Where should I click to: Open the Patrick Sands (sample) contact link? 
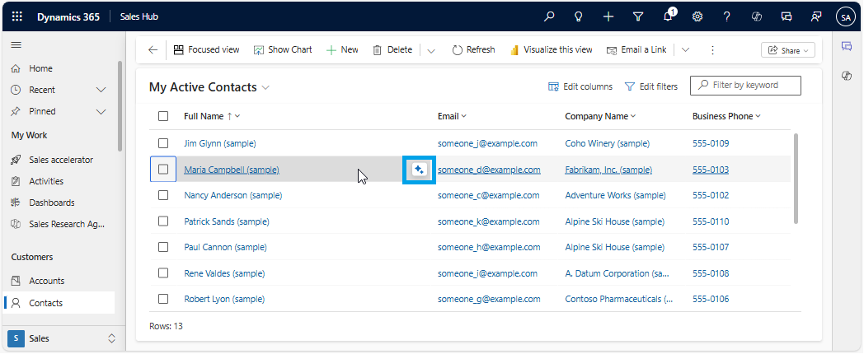click(x=226, y=221)
